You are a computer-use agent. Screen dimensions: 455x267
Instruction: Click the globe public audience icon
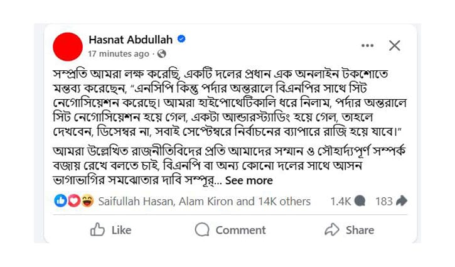click(x=162, y=53)
